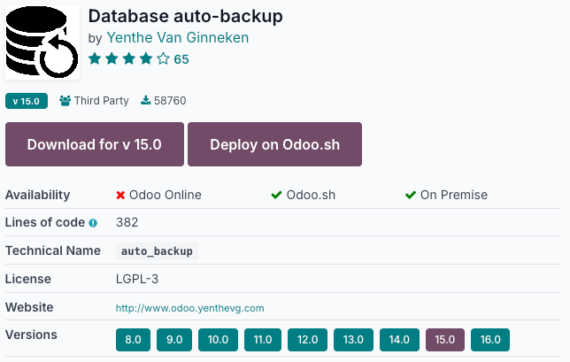This screenshot has height=362, width=570.
Task: Click Deploy on Odoo.sh button
Action: [x=274, y=144]
